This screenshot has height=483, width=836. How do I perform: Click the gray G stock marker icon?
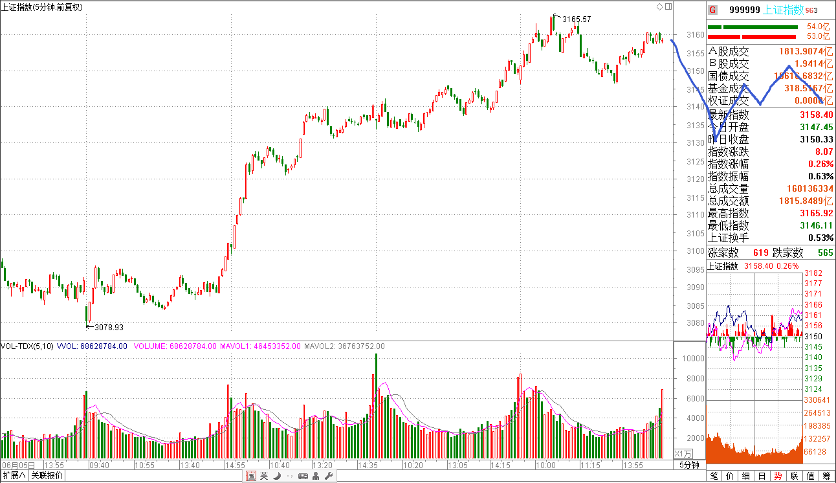[712, 10]
